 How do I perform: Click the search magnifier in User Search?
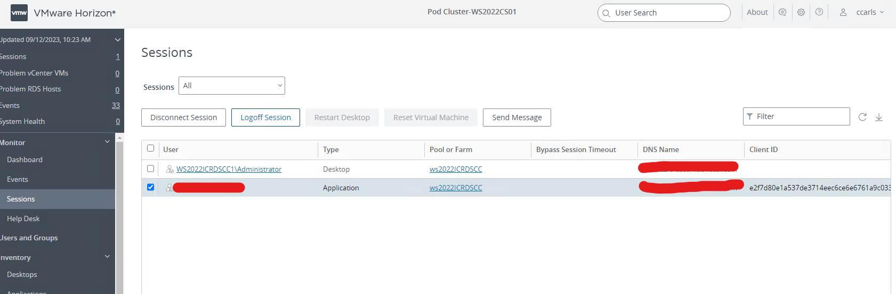(606, 13)
